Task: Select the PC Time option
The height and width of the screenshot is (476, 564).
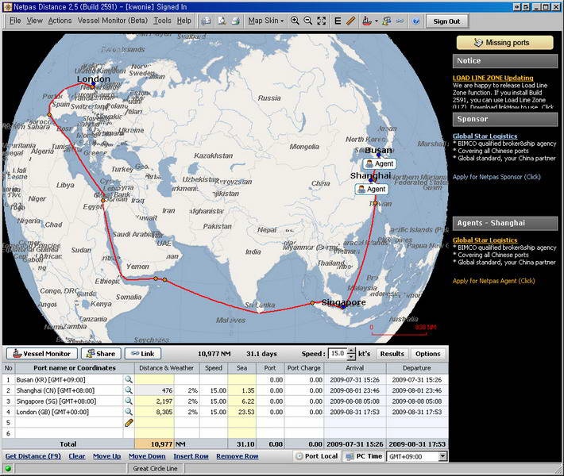Action: point(364,456)
